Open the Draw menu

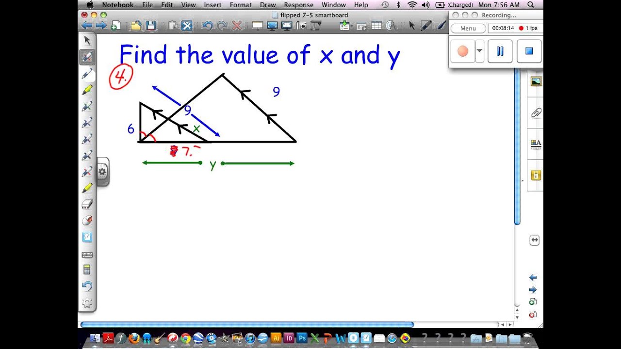(268, 5)
